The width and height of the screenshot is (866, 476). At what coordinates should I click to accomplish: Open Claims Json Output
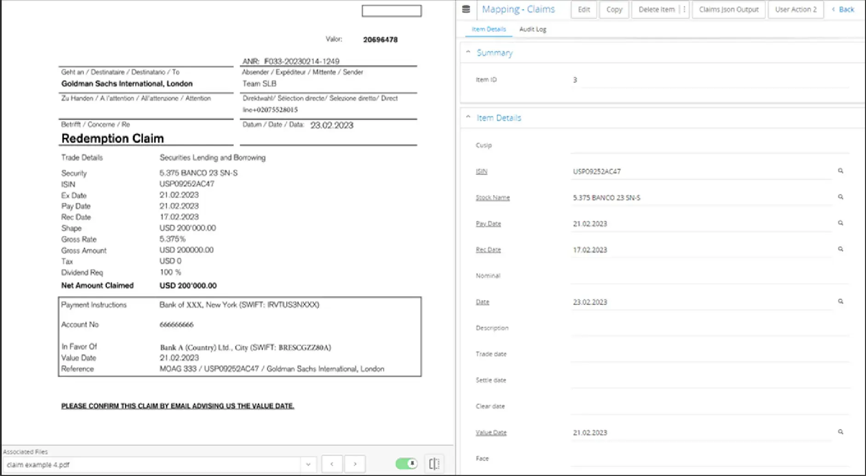(728, 9)
